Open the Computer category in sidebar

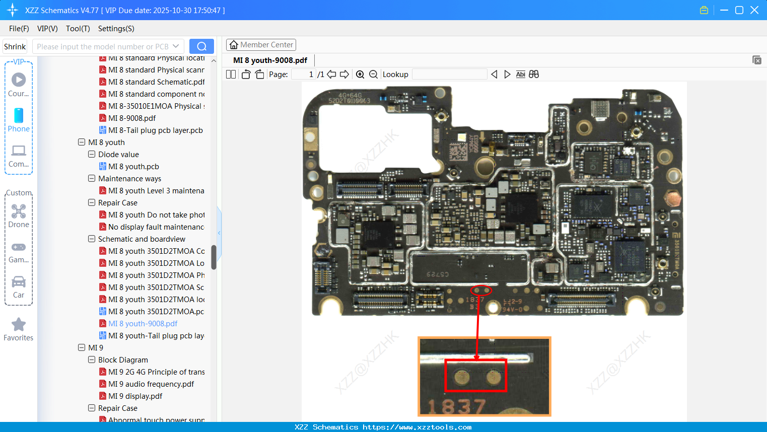19,156
